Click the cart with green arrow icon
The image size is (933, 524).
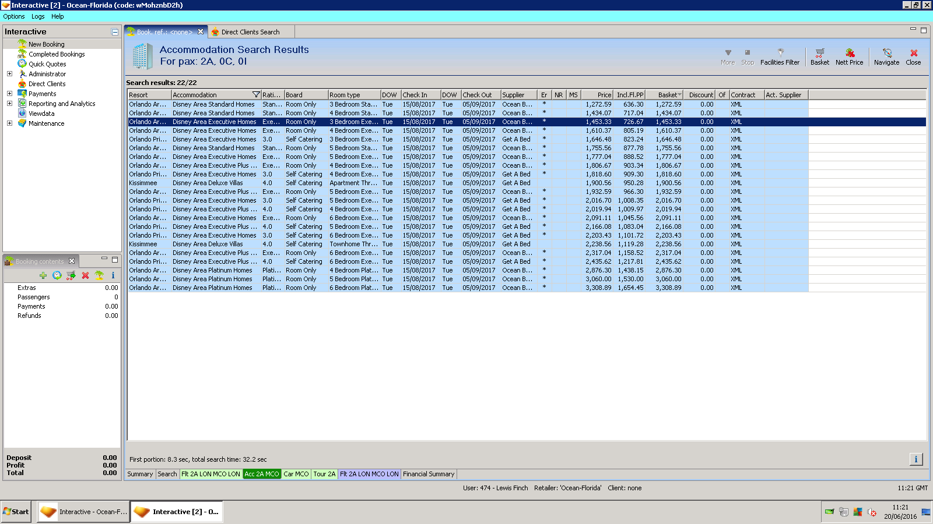click(71, 275)
